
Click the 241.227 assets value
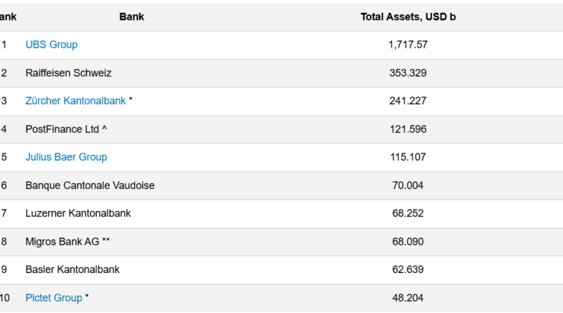(x=407, y=101)
